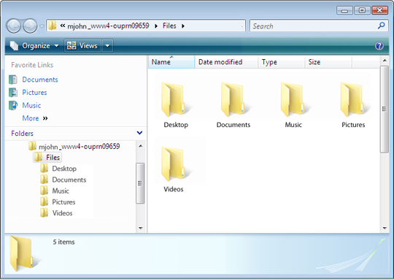The image size is (394, 279).
Task: Show More favorite links
Action: [35, 118]
